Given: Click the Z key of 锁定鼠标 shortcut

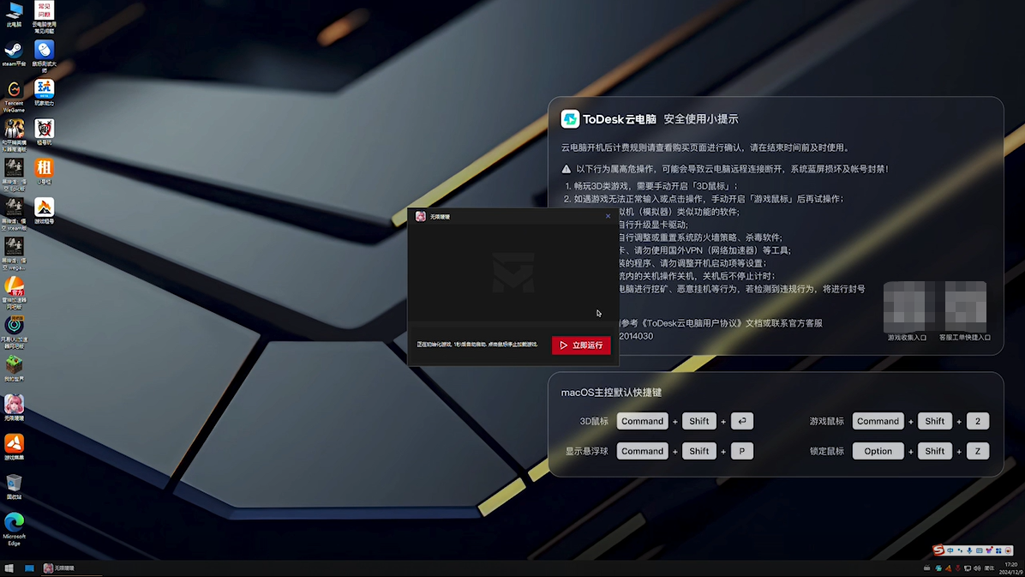Looking at the screenshot, I should [x=977, y=451].
